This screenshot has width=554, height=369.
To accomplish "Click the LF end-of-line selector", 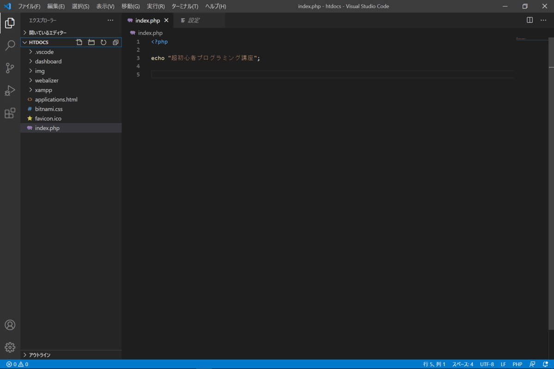I will pos(503,364).
